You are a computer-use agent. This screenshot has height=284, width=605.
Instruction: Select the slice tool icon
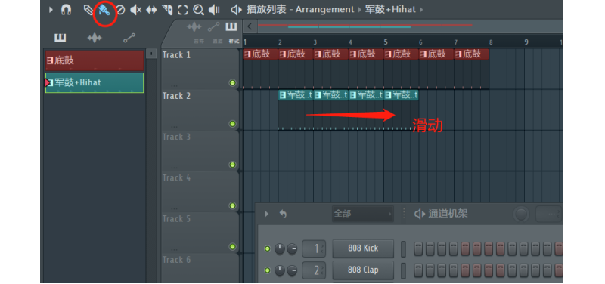(x=167, y=10)
